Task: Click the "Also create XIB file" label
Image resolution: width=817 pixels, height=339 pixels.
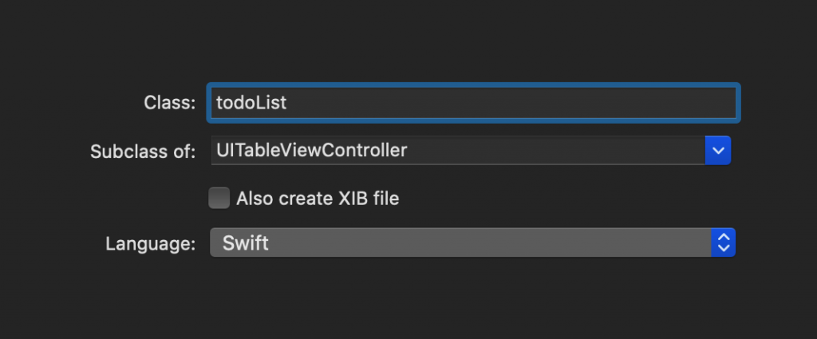Action: pyautogui.click(x=318, y=199)
